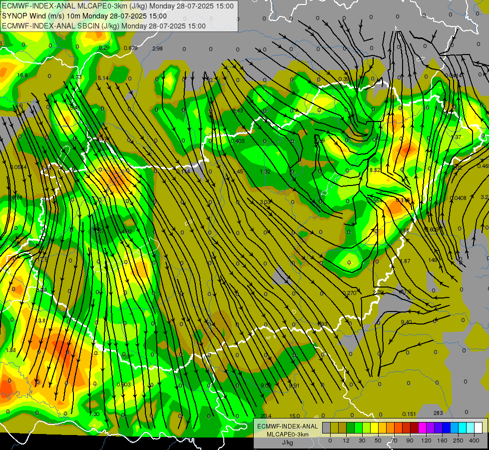489x450 pixels.
Task: Click the legend tick label 30
Action: [x=362, y=440]
